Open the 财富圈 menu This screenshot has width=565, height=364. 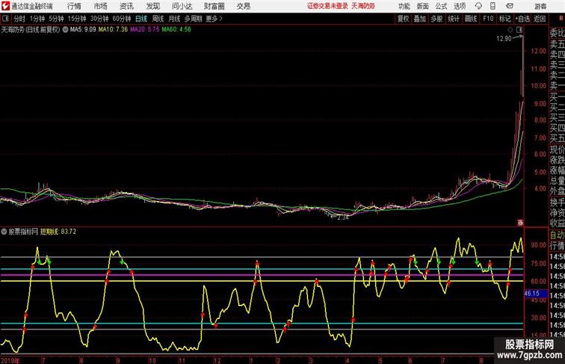[x=214, y=6]
